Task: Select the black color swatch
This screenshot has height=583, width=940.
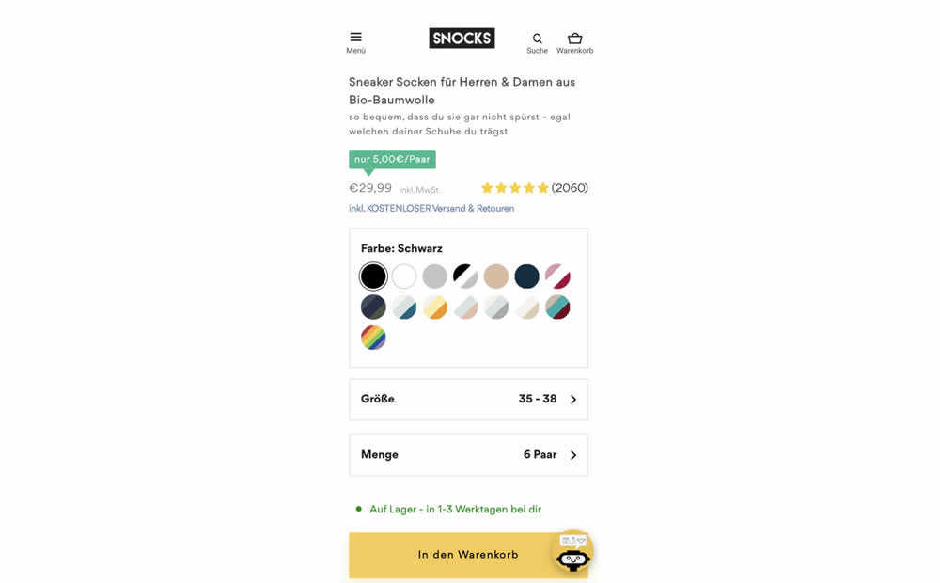Action: coord(373,276)
